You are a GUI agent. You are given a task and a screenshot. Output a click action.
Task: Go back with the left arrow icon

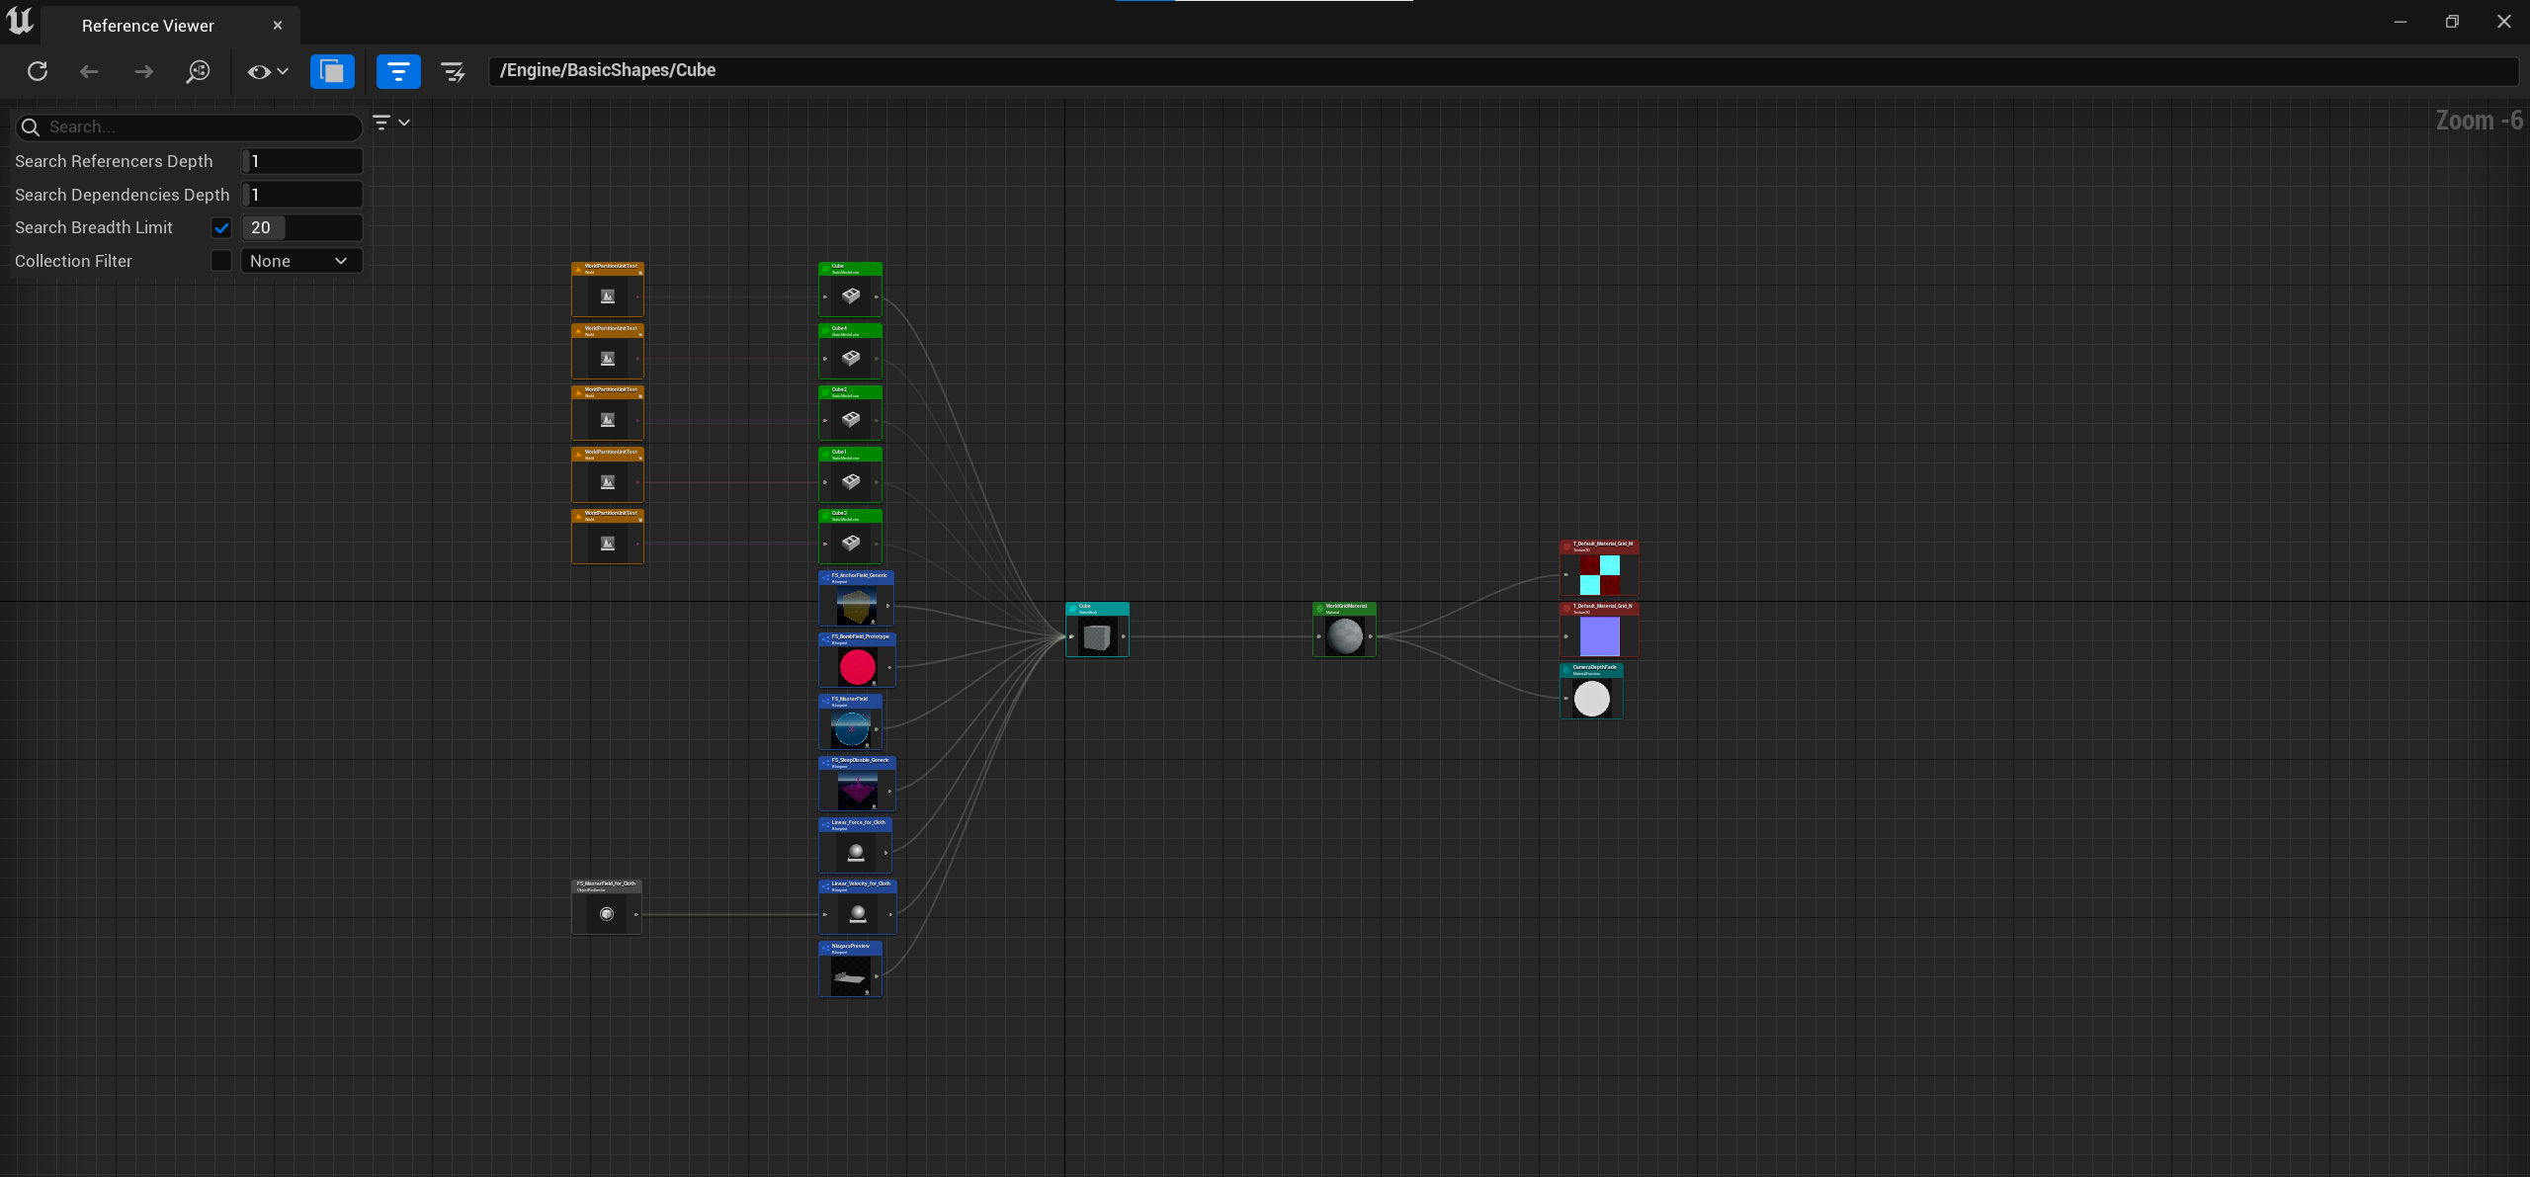(x=89, y=71)
